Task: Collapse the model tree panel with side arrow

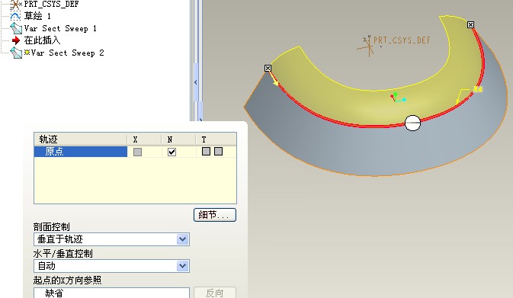Action: (196, 82)
